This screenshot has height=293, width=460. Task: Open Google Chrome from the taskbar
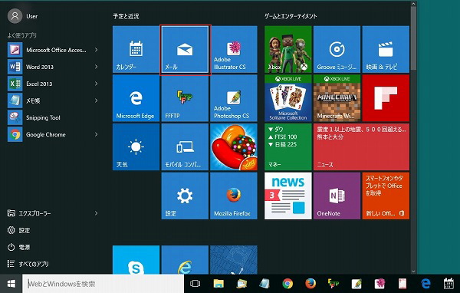tap(287, 284)
